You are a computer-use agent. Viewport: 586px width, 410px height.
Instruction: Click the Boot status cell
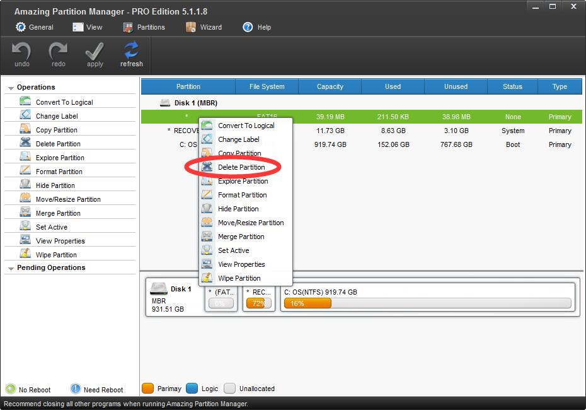click(x=513, y=144)
